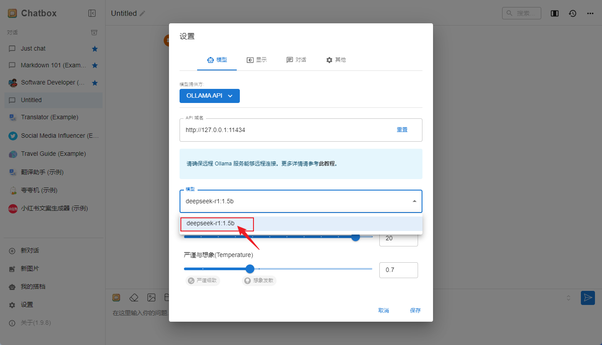
Task: Click the image attach icon in toolbar
Action: 151,297
